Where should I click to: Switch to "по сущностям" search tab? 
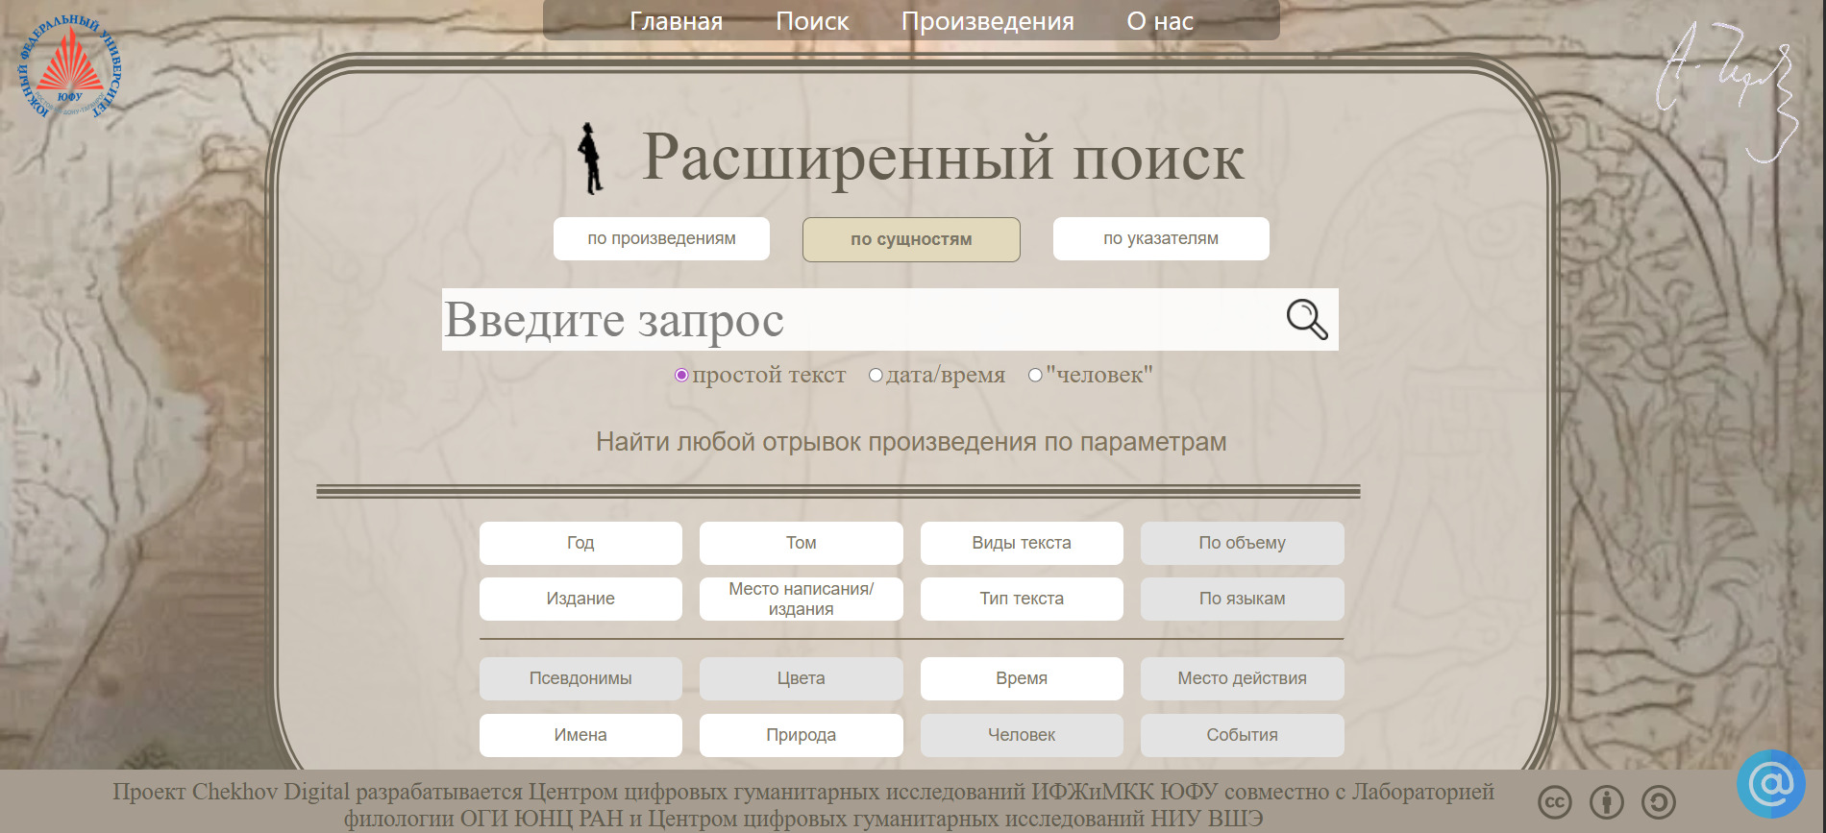[911, 239]
